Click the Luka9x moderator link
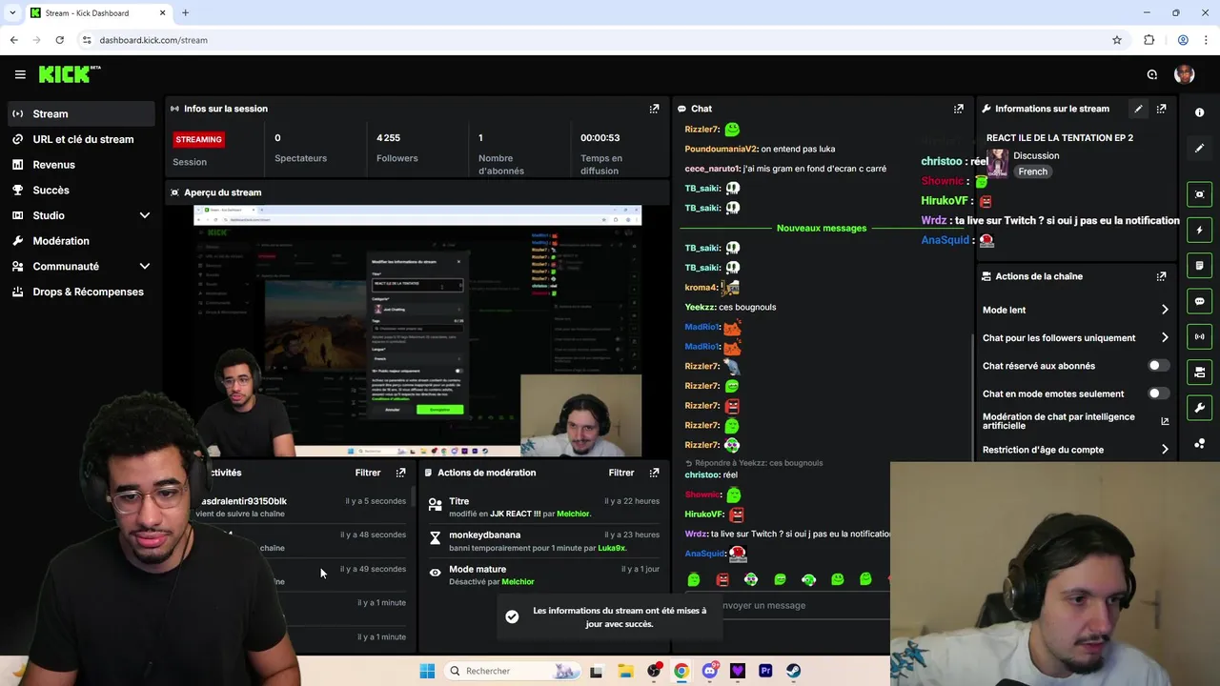 tap(611, 548)
